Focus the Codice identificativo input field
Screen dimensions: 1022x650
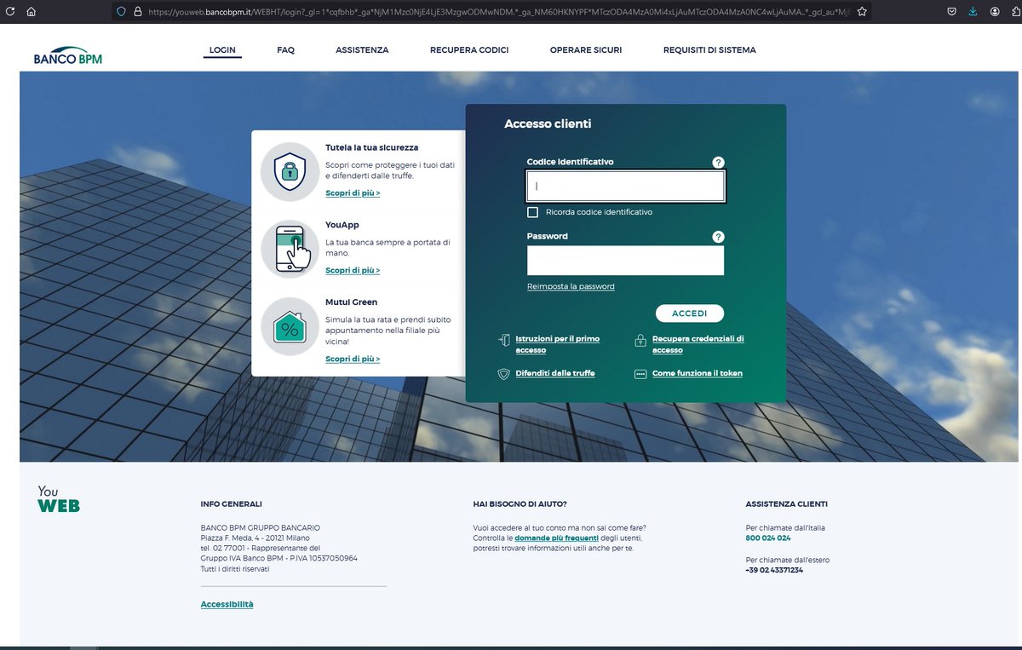[x=626, y=187]
